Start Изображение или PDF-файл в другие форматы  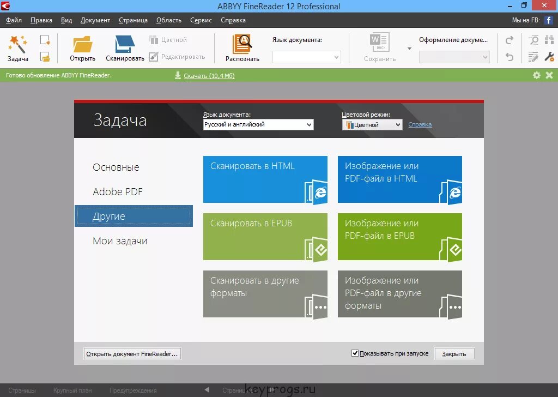click(x=399, y=294)
